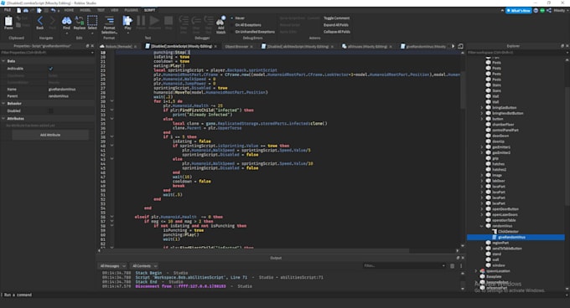Screen dimensions: 570x308
Task: Collapse the Data section in Properties
Action: 3,61
